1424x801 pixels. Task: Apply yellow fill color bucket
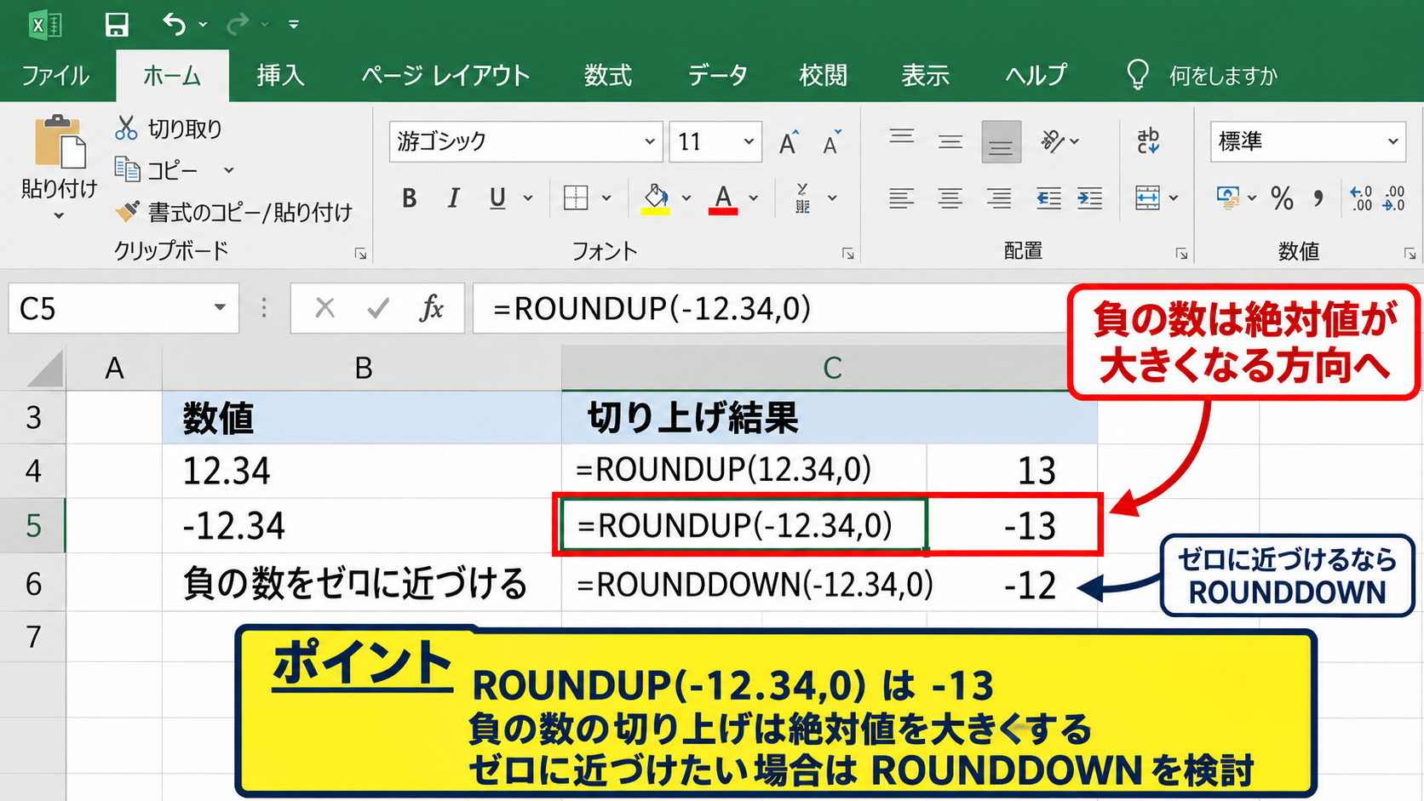656,199
